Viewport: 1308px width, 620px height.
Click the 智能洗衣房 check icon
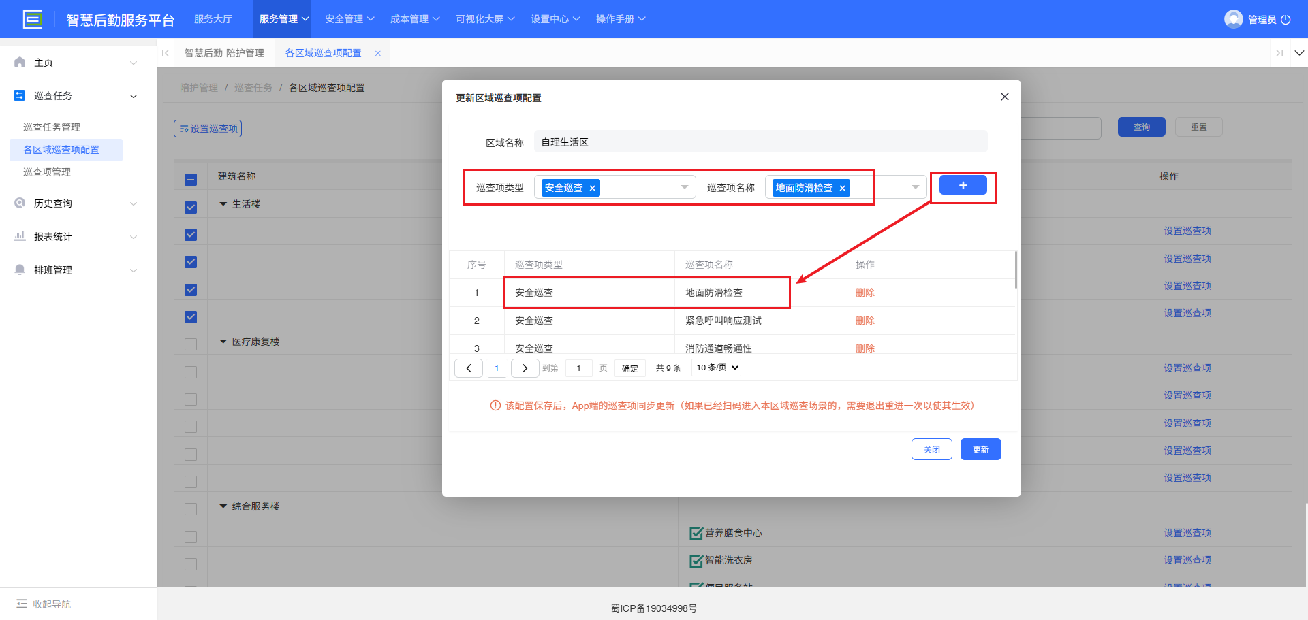point(696,561)
